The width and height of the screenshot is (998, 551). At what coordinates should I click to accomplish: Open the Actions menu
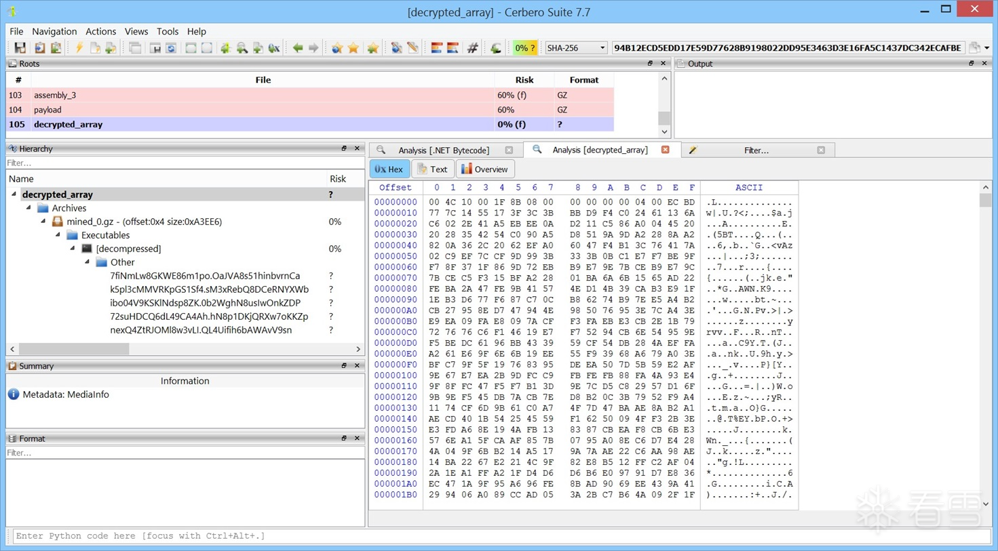pyautogui.click(x=100, y=31)
